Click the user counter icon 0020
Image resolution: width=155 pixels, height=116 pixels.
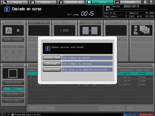pos(107,9)
